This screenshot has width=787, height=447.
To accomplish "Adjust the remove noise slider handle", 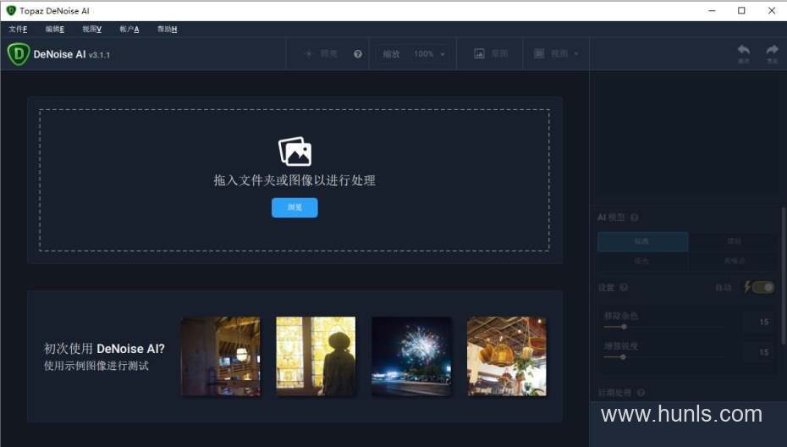I will point(624,327).
